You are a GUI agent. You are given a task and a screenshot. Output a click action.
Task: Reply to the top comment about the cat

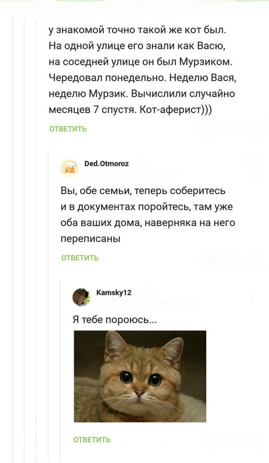coord(68,129)
